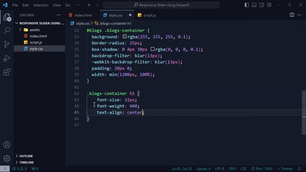Change encoding UTF-8

tap(219, 169)
